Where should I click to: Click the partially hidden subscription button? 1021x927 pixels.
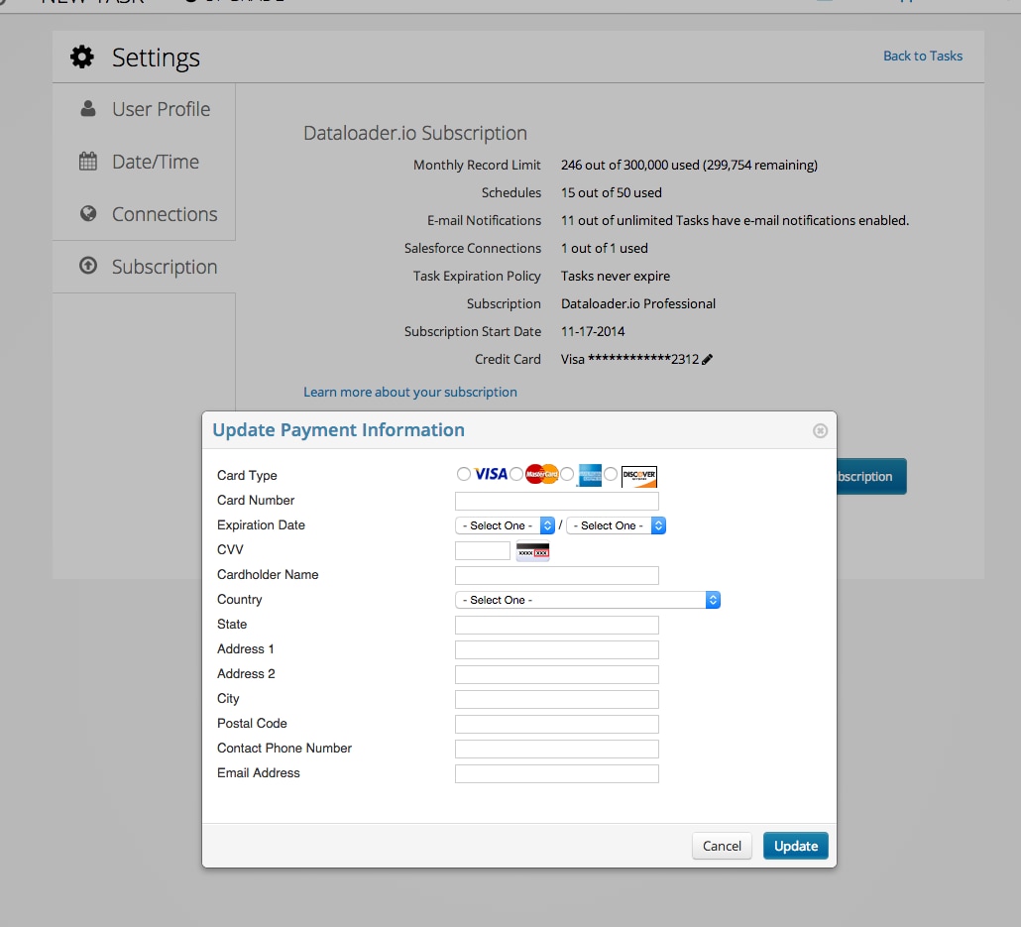(871, 476)
